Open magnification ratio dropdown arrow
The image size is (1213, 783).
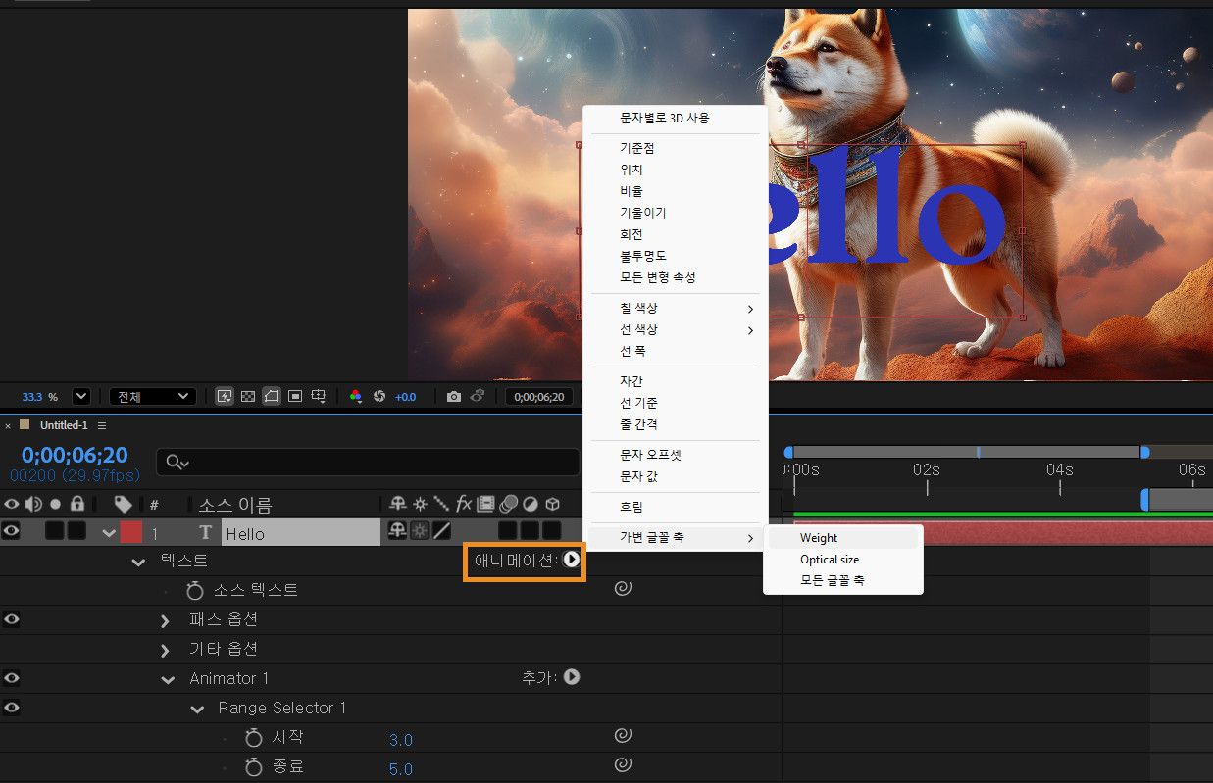click(81, 396)
